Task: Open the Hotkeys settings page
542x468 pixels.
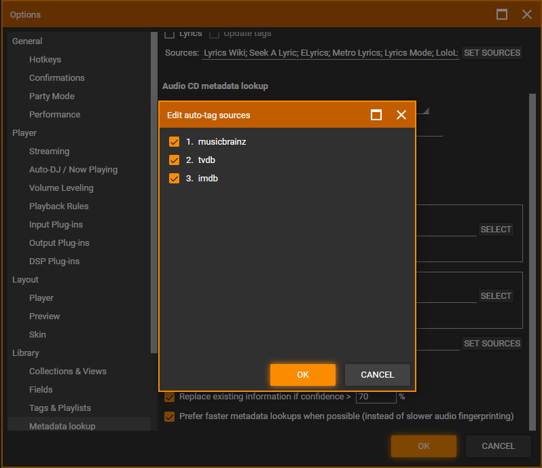Action: 45,60
